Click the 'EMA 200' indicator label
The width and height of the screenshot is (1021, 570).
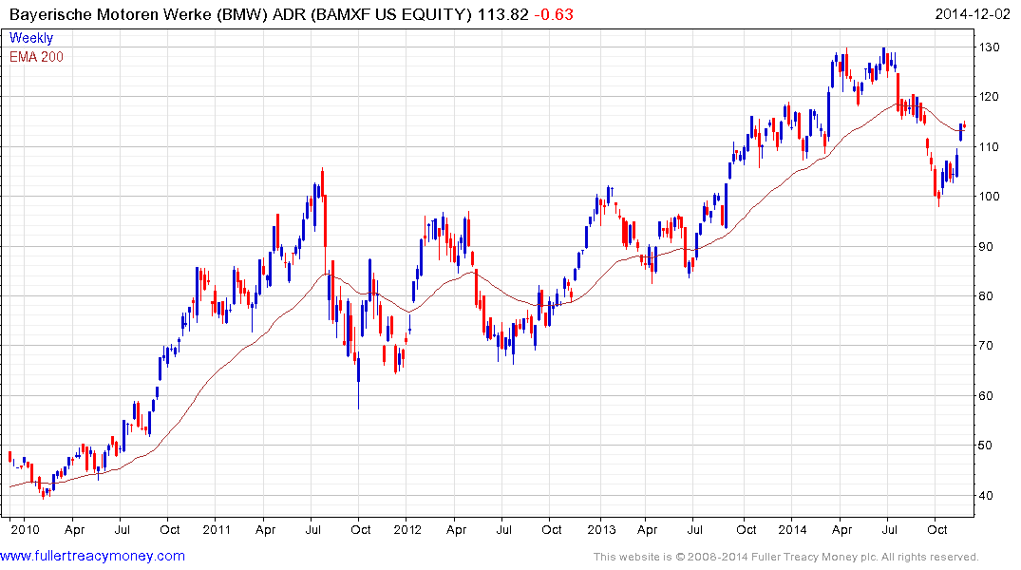pos(36,57)
